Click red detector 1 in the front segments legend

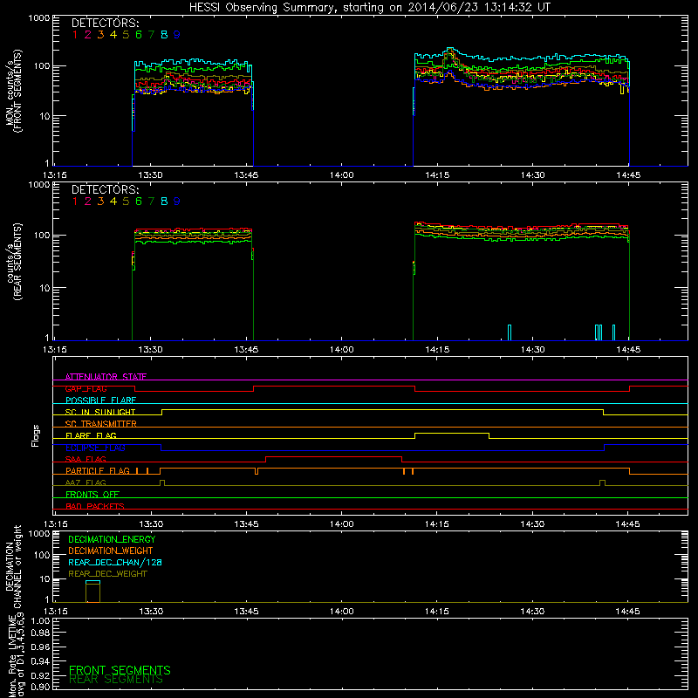tap(75, 35)
